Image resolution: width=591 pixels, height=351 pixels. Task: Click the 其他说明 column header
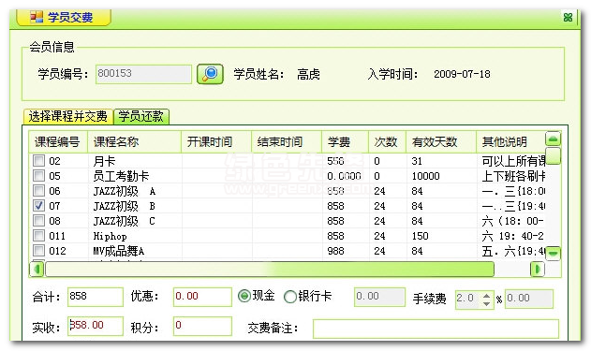(510, 141)
